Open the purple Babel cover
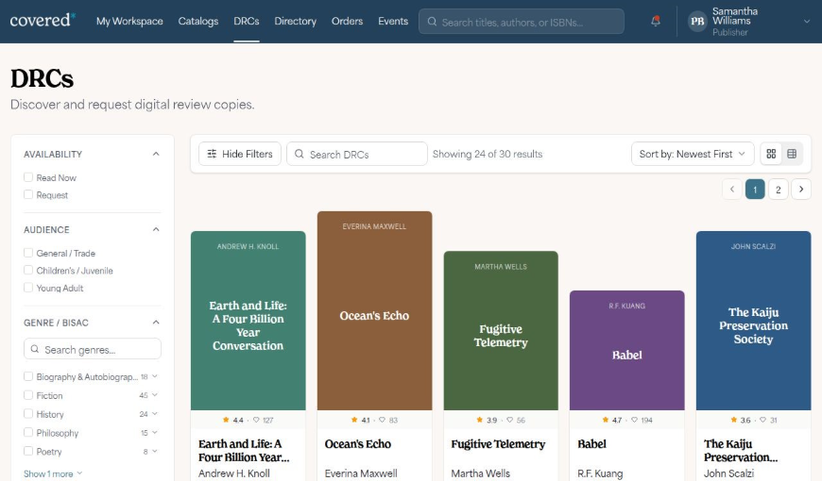 (x=627, y=351)
